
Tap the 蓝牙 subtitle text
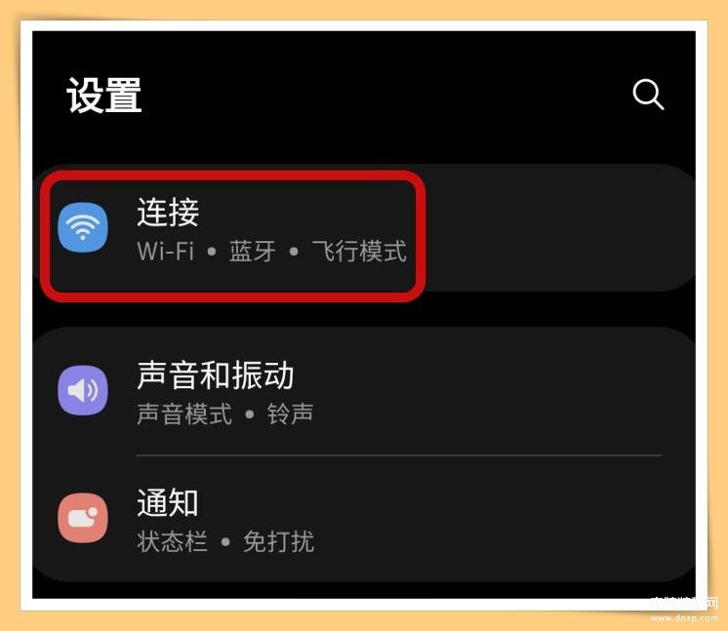pos(253,251)
